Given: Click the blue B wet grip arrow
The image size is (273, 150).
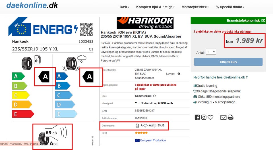Looking at the screenshot, I should [63, 86].
